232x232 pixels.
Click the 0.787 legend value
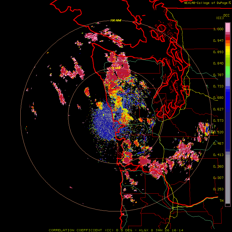[218, 75]
